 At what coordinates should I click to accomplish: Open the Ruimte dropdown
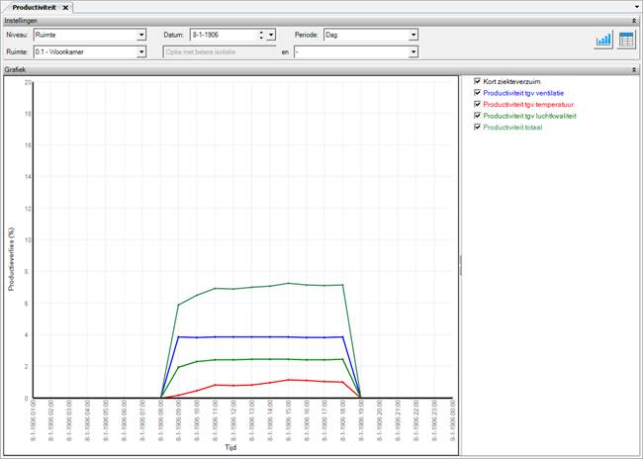[141, 52]
